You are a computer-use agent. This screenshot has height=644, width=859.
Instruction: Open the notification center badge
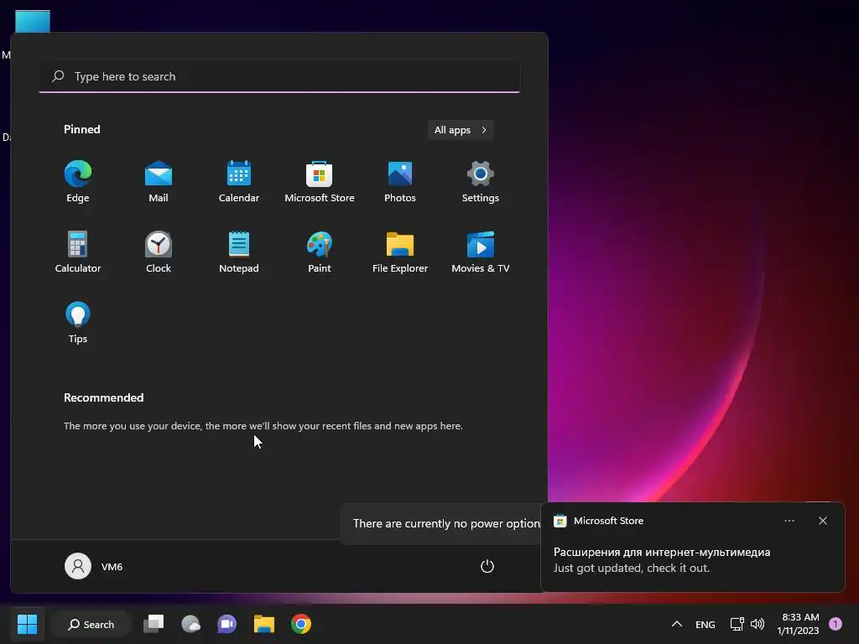836,624
